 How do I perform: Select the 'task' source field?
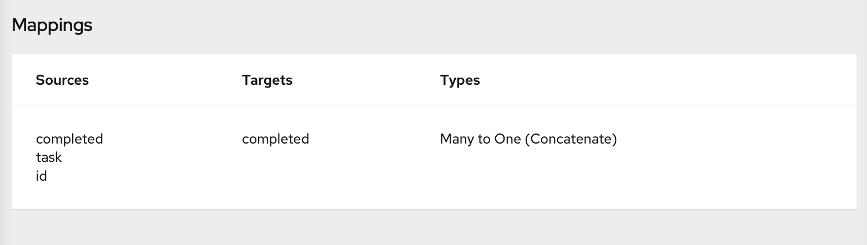49,157
